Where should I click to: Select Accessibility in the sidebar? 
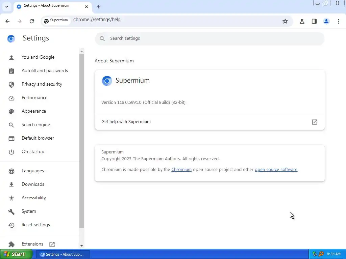34,198
